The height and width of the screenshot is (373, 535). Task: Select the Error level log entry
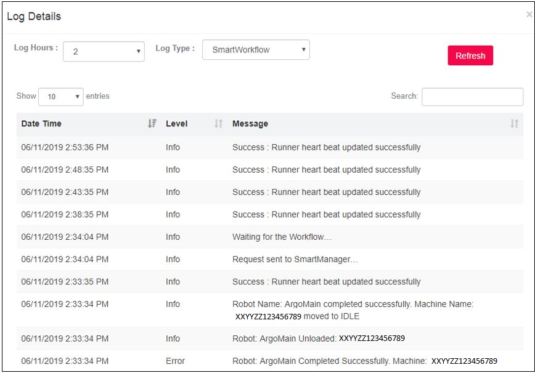175,361
